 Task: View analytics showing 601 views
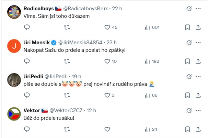tap(151, 27)
